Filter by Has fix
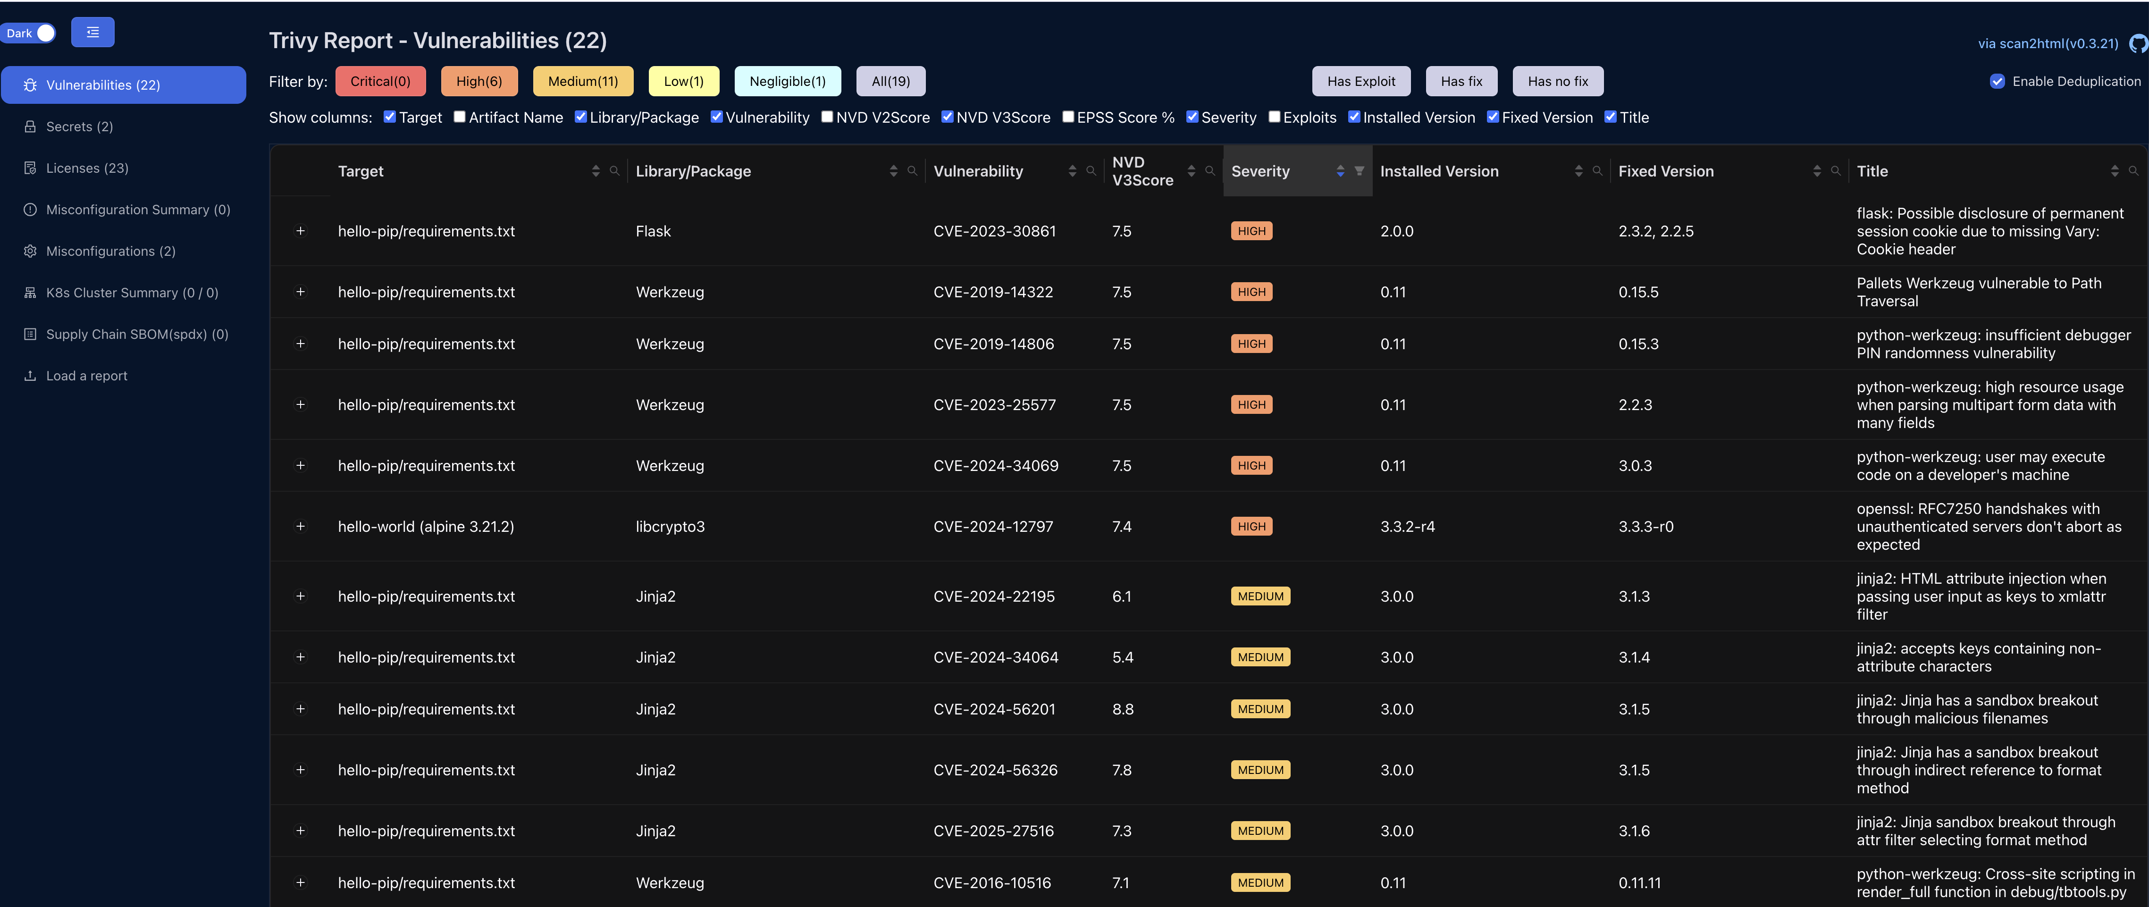Image resolution: width=2149 pixels, height=907 pixels. tap(1461, 82)
